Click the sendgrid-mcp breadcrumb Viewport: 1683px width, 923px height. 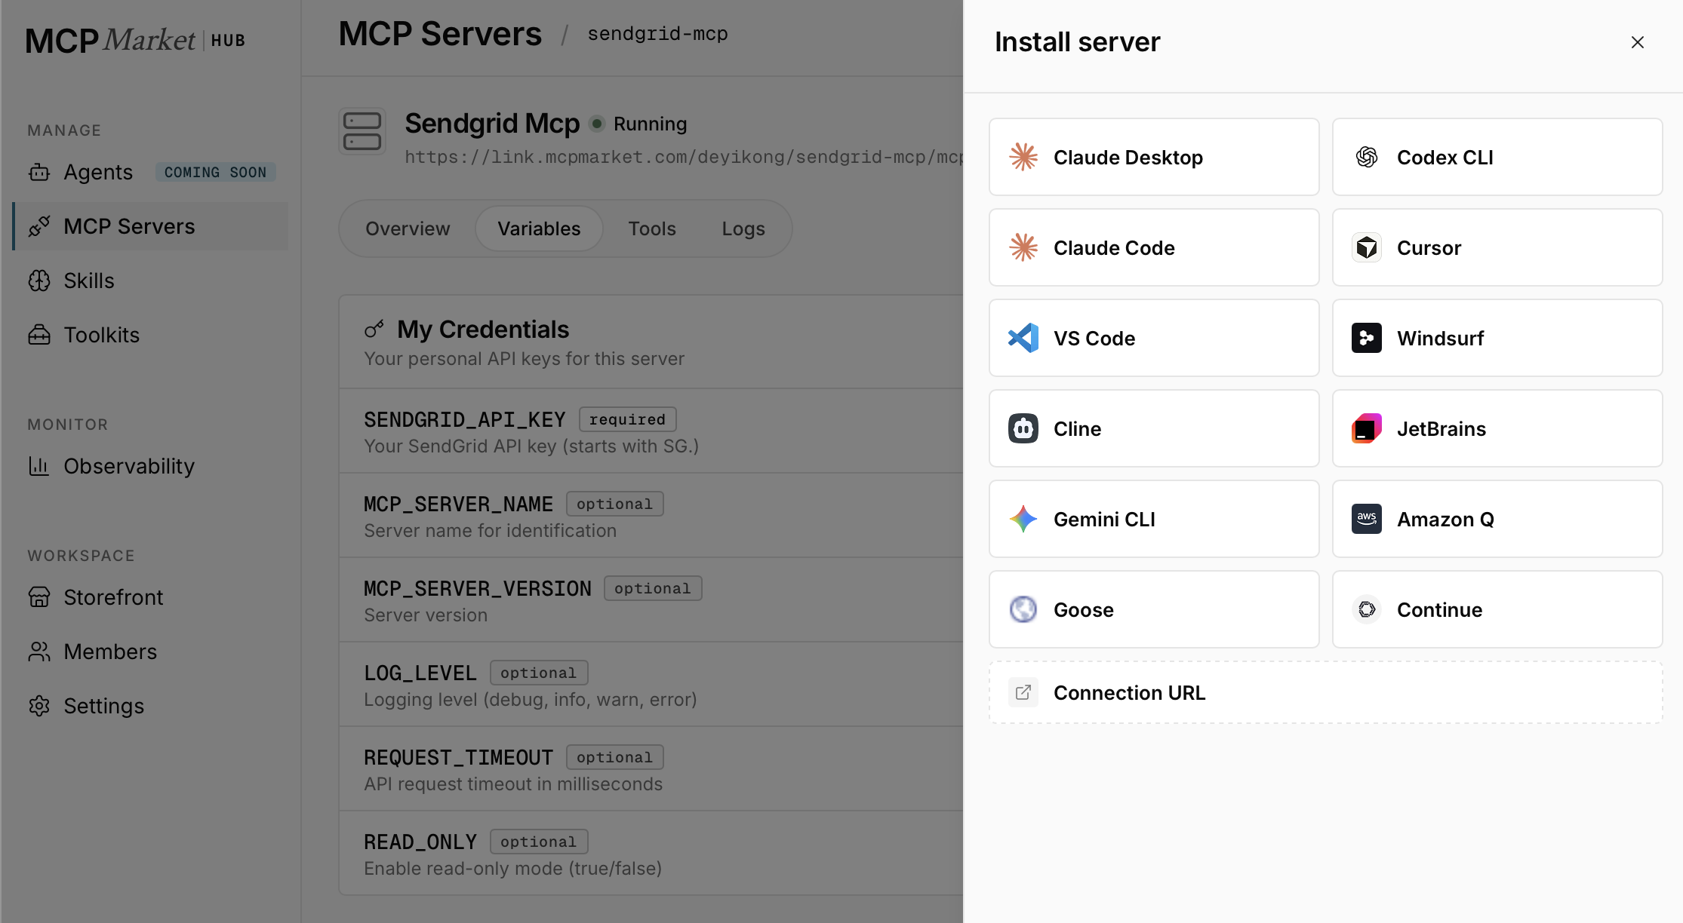[657, 34]
